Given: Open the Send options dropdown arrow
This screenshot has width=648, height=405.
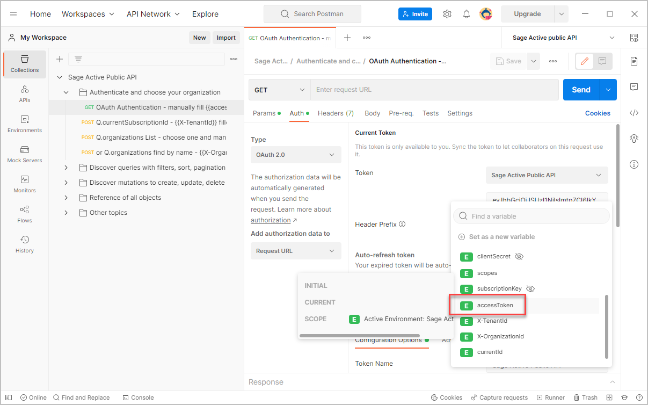Looking at the screenshot, I should pos(608,90).
